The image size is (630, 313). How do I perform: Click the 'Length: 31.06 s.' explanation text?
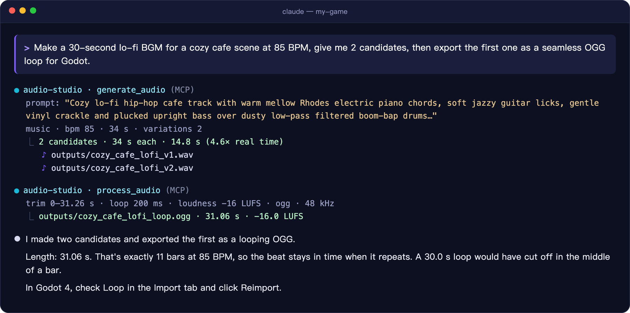click(x=317, y=263)
